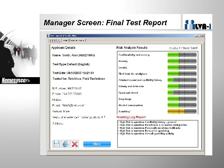Click the ID Number line
Image resolution: width=224 pixels, height=168 pixels.
tap(67, 88)
